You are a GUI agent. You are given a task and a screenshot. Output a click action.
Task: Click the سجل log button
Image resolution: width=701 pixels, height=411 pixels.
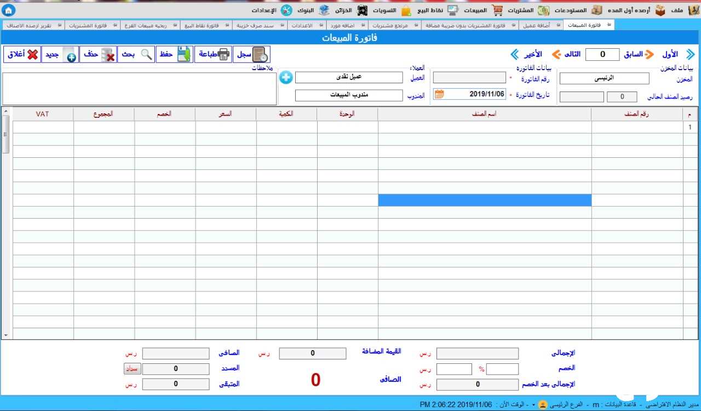(252, 54)
